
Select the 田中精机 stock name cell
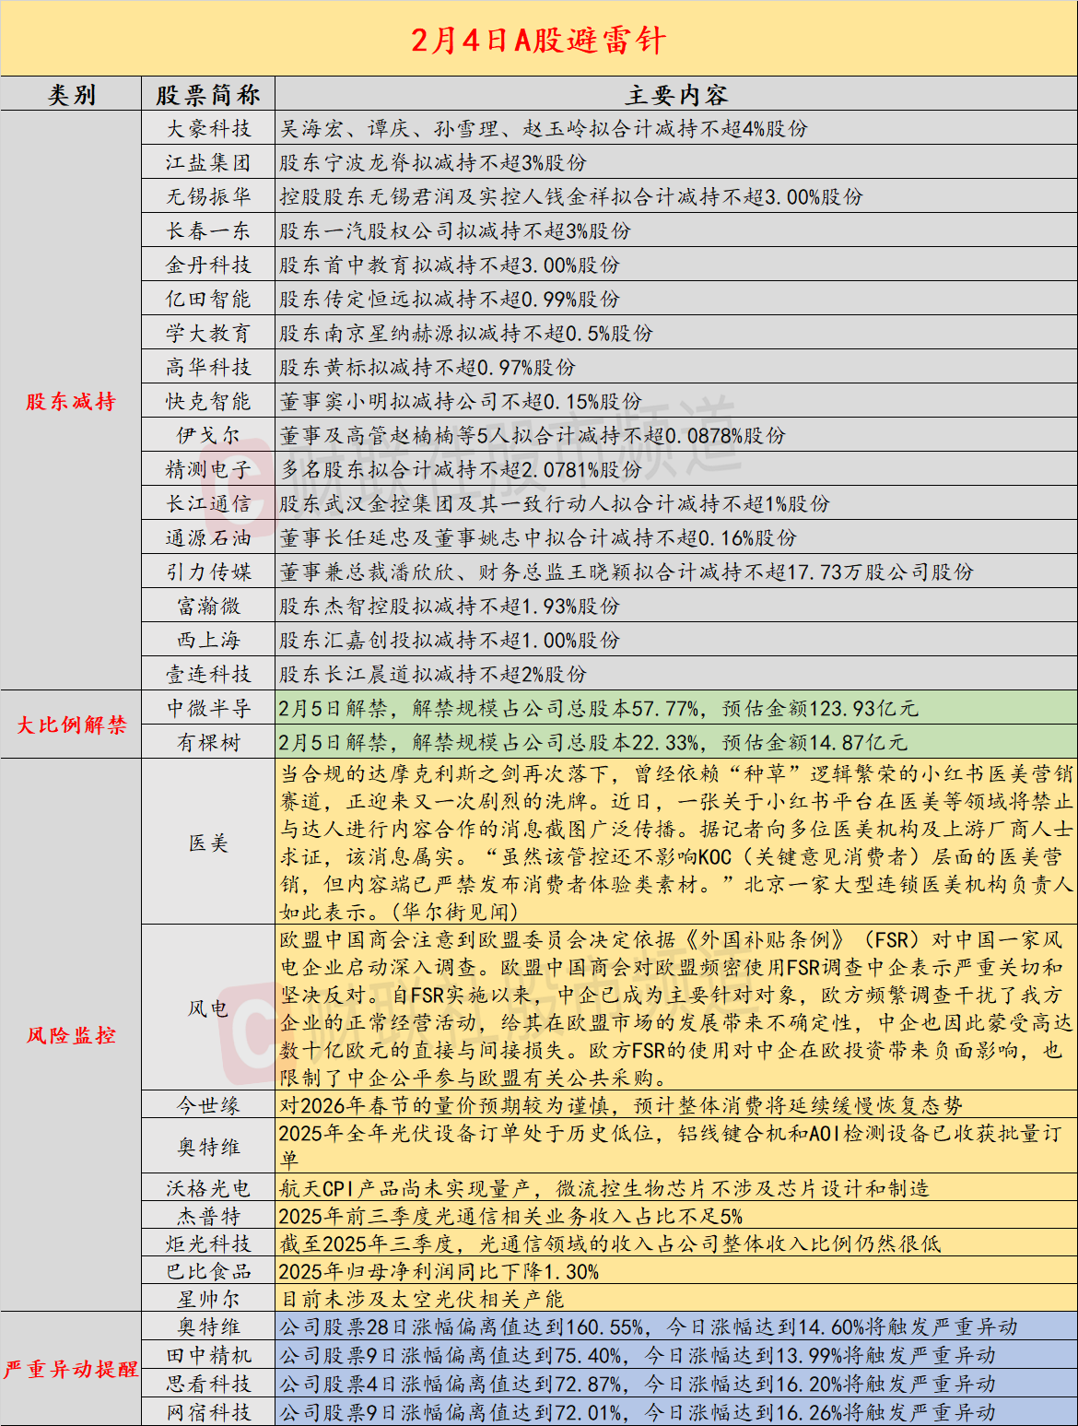pos(208,1355)
